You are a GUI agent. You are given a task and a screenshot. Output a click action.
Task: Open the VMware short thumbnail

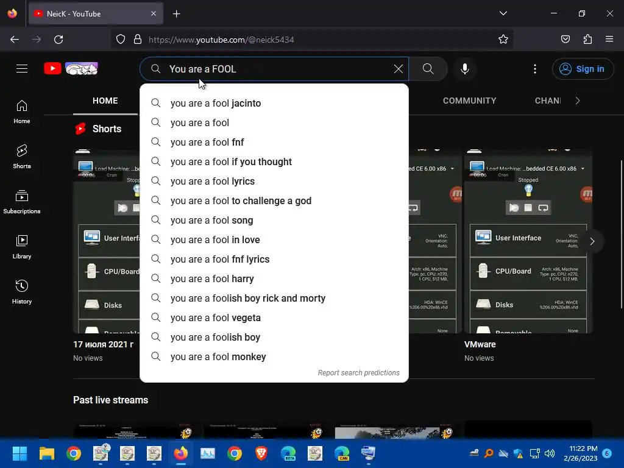[x=528, y=241]
